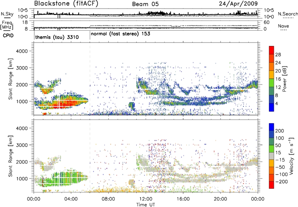This screenshot has width=298, height=207.
Task: Pick the bright green 15-50 Velocity color segment
Action: [x=272, y=149]
